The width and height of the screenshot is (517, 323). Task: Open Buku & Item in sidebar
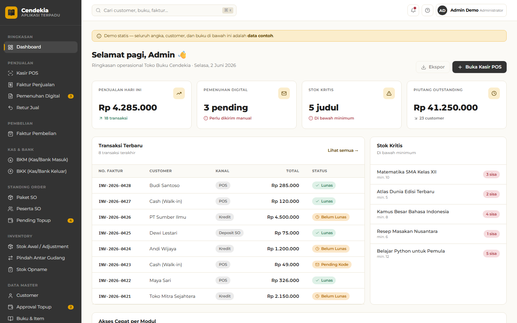[x=41, y=318]
